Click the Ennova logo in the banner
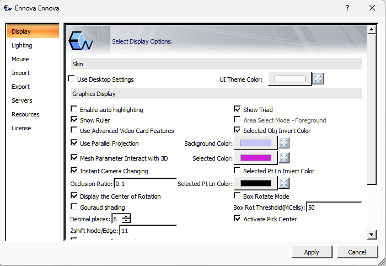The width and height of the screenshot is (386, 266). [81, 41]
